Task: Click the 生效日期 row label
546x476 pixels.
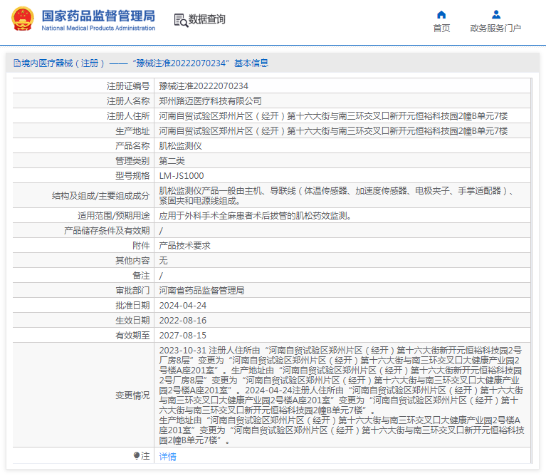Action: [x=132, y=321]
